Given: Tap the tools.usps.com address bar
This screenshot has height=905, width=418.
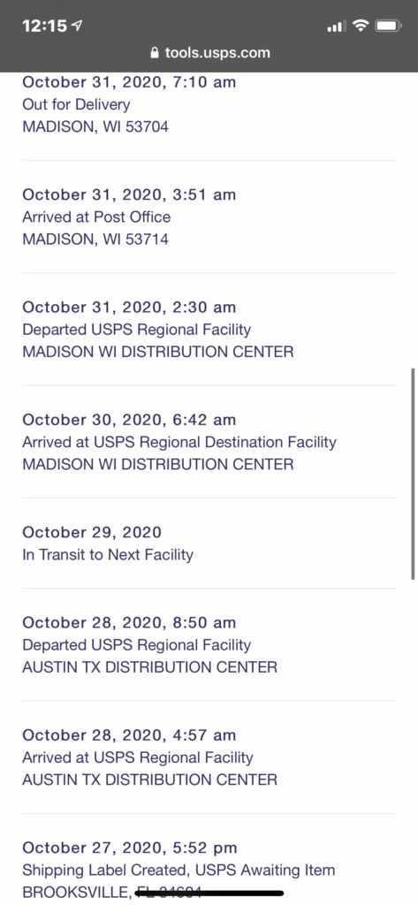Looking at the screenshot, I should click(209, 53).
